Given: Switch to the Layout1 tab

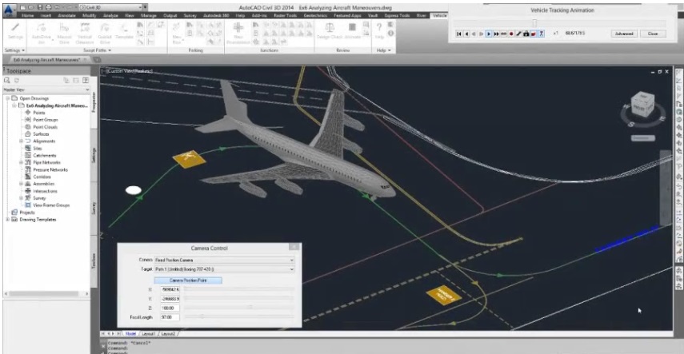Looking at the screenshot, I should pos(149,333).
